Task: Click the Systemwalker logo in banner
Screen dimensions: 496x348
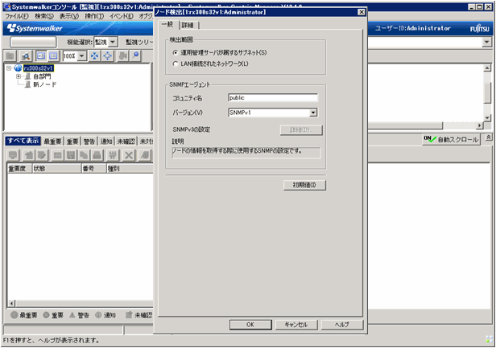Action: click(x=35, y=28)
